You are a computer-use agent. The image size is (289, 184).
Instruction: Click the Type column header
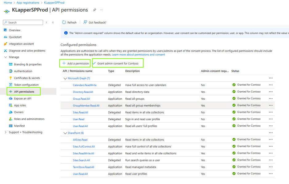coord(111,71)
